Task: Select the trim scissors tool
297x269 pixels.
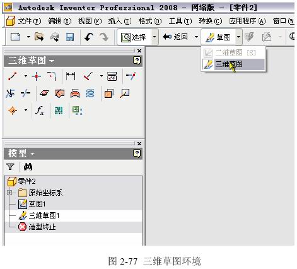Action: [x=10, y=93]
